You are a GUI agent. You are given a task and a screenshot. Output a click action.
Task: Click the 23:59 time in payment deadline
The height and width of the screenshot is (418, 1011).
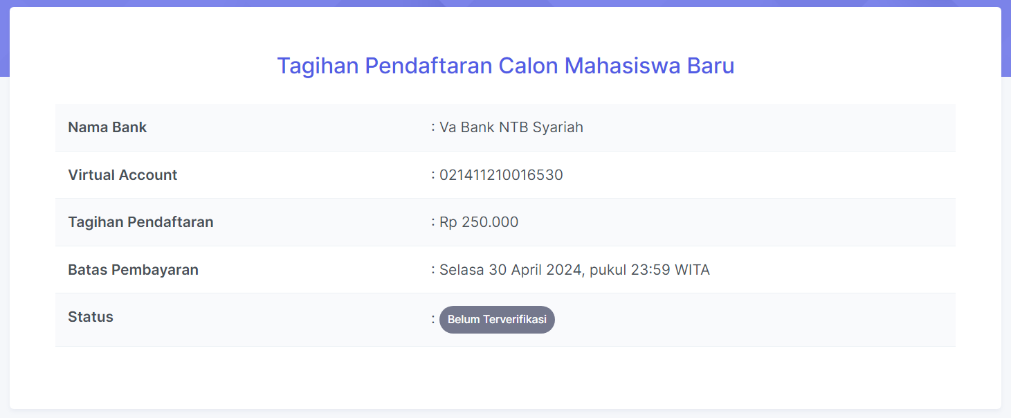(650, 270)
